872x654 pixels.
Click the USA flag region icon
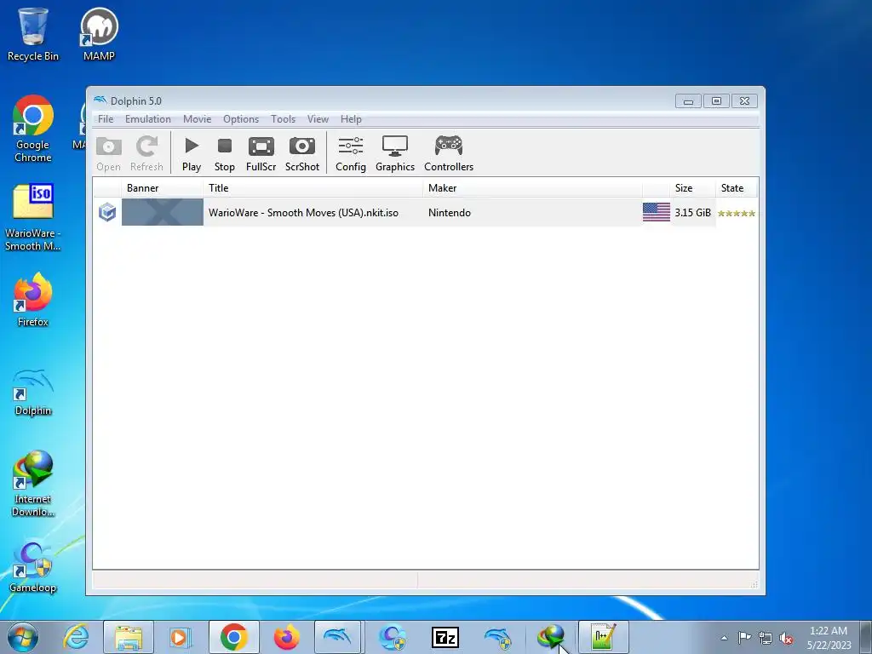[657, 212]
